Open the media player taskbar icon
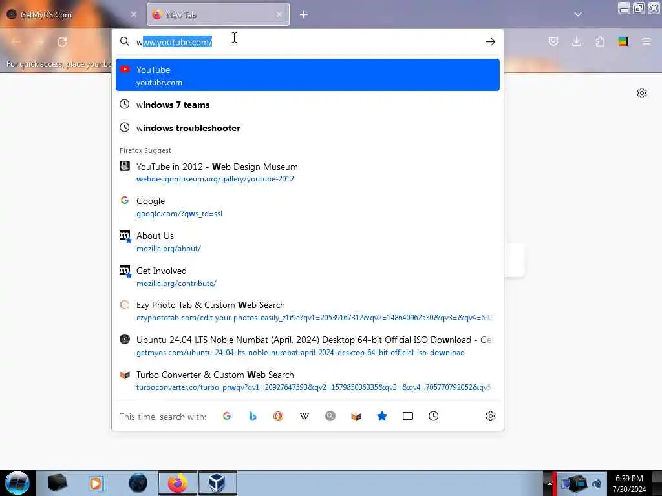Image resolution: width=662 pixels, height=496 pixels. tap(96, 483)
